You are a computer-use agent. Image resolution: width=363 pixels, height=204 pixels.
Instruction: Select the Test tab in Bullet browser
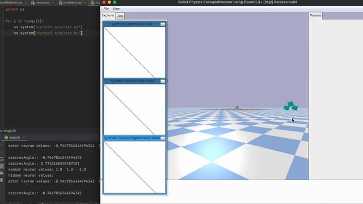coord(120,16)
